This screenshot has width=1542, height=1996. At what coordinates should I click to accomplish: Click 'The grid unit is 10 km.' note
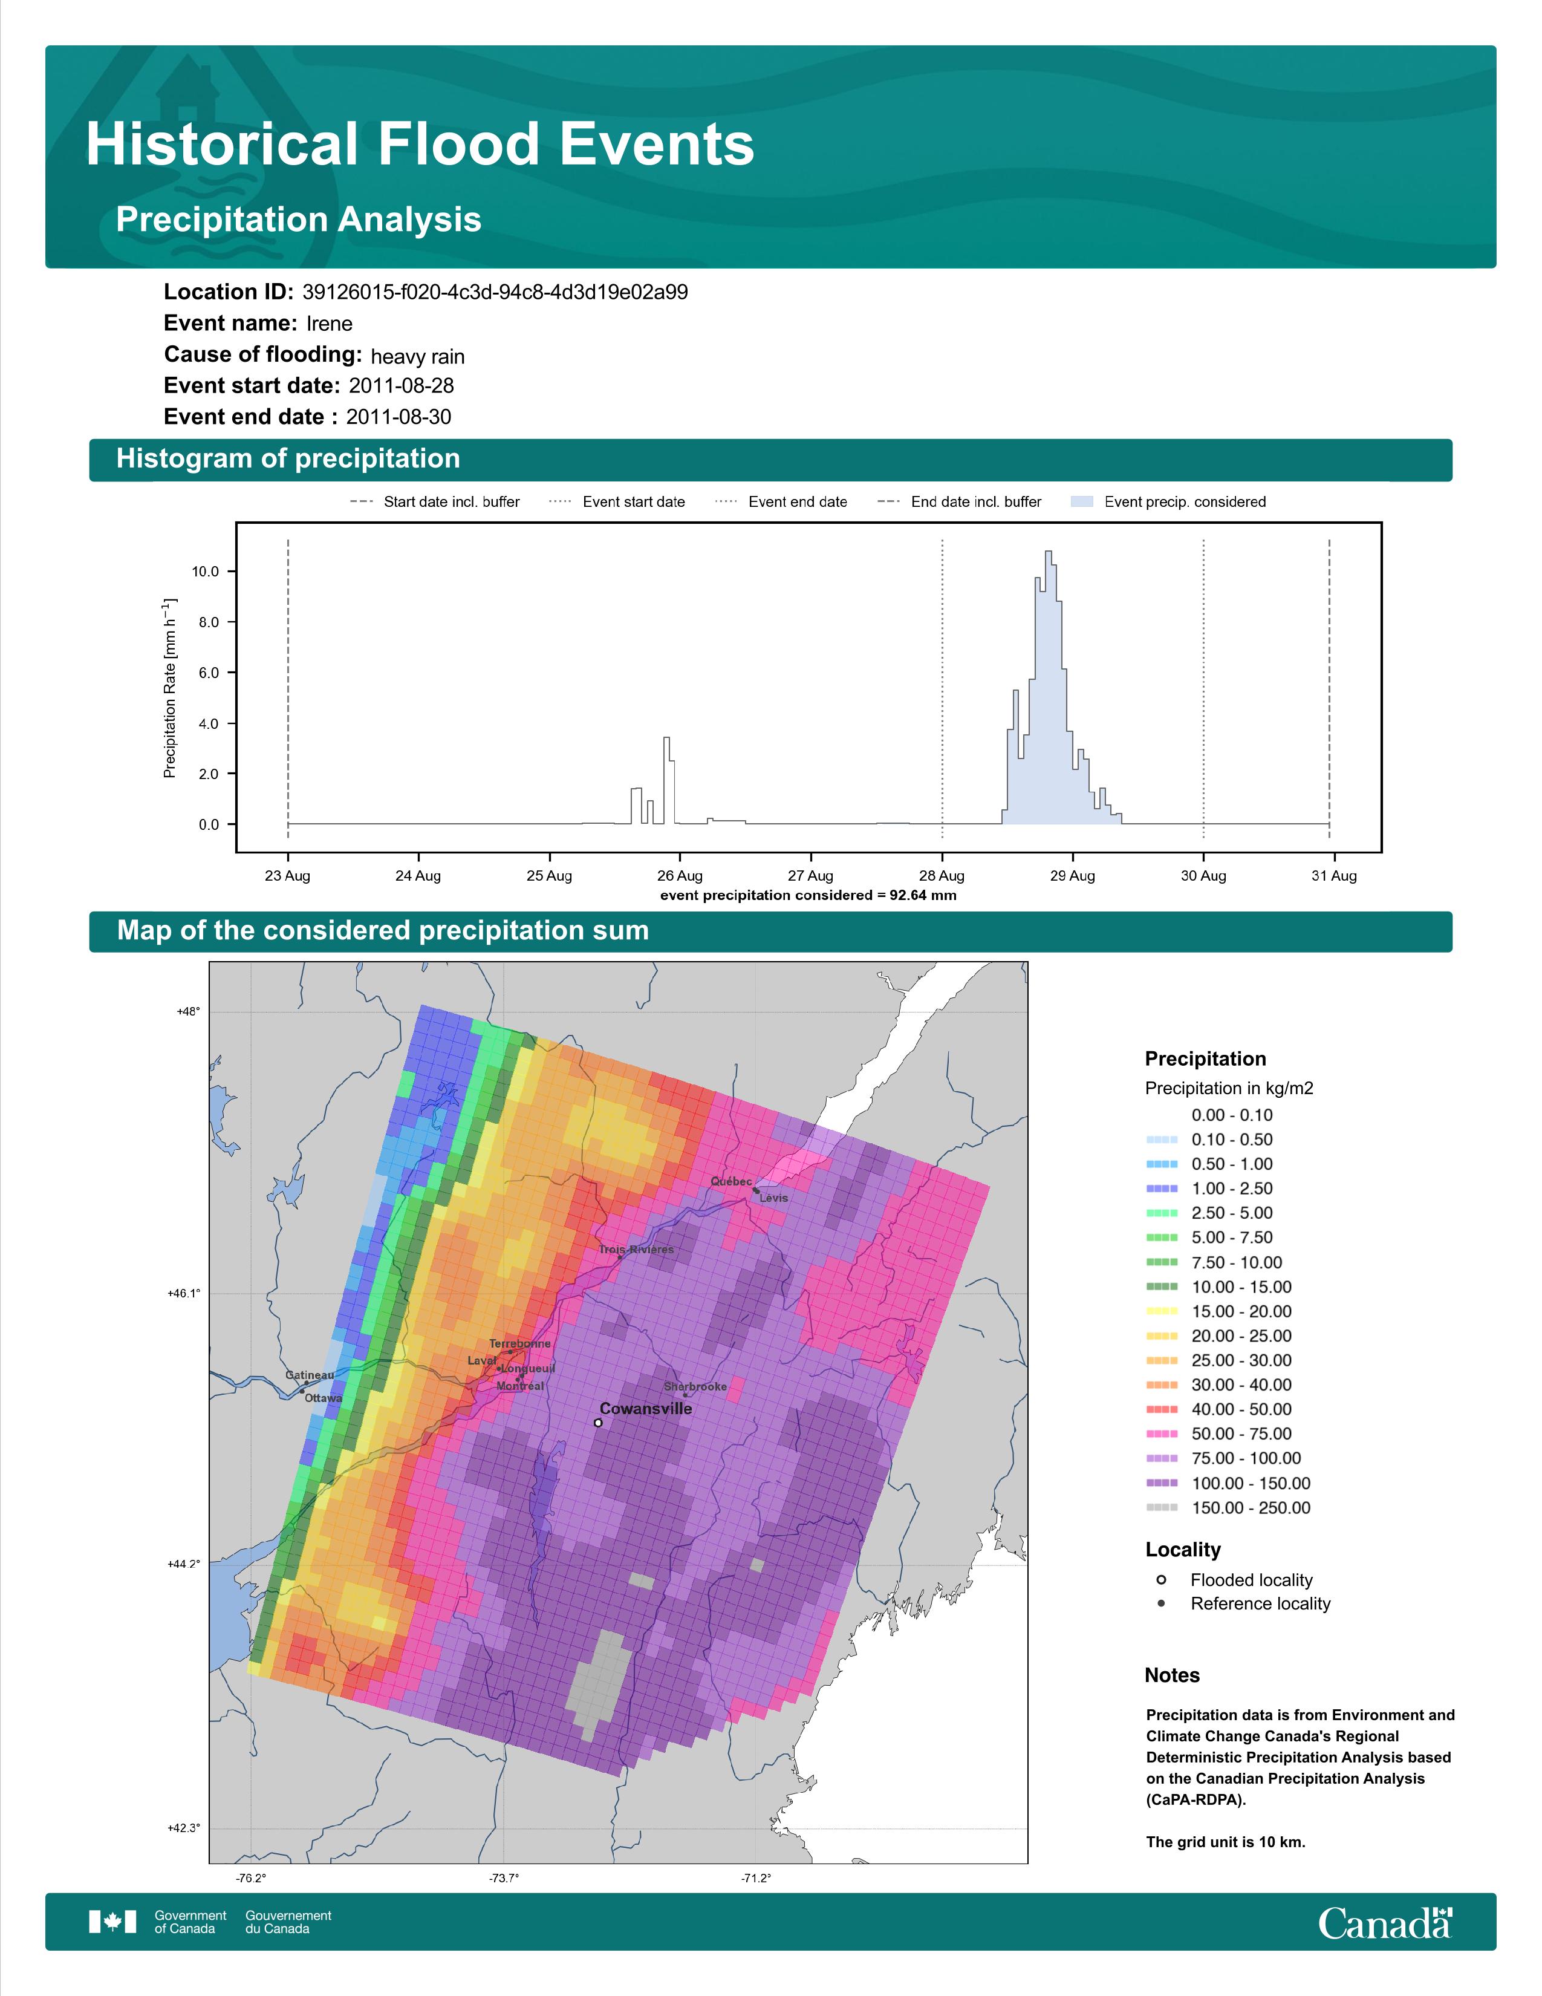(x=1226, y=1842)
